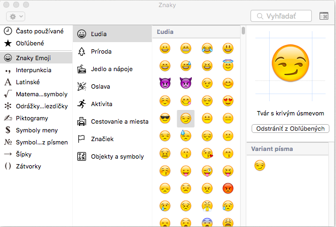Screen dimensions: 336x227
Task: Select Často používané category
Action: 36,31
